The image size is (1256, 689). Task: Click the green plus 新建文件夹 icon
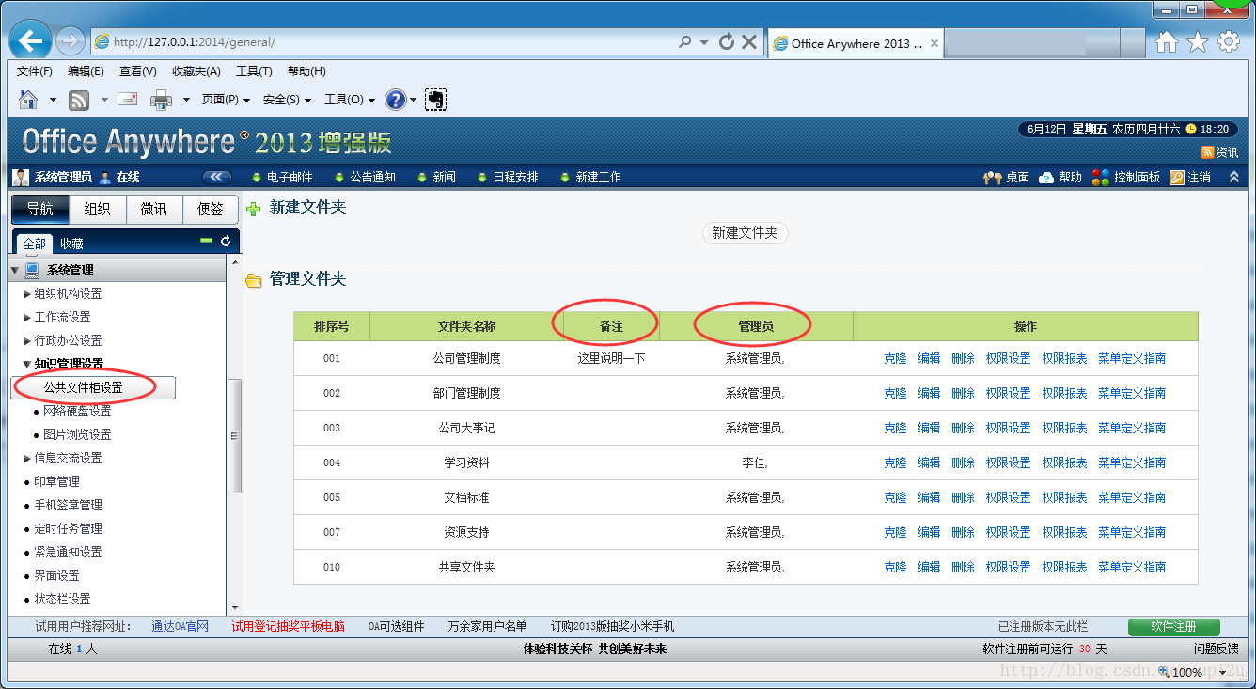coord(254,209)
